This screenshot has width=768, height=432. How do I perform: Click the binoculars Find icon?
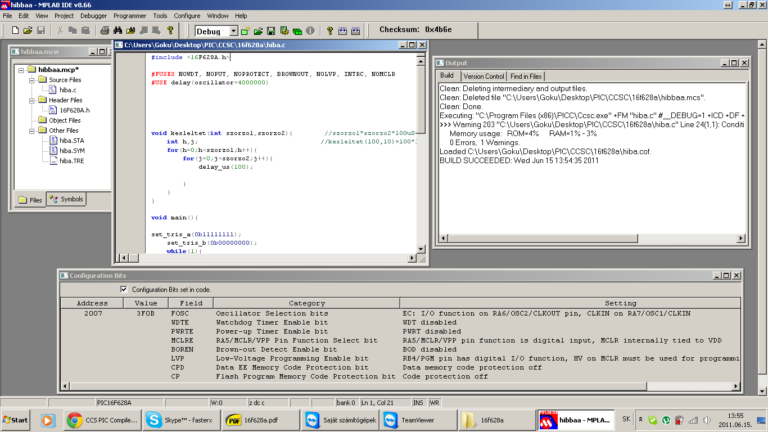tap(118, 30)
